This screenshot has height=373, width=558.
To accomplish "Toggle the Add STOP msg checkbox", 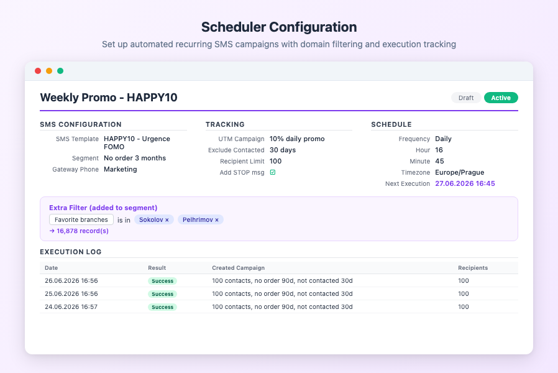I will (x=273, y=172).
